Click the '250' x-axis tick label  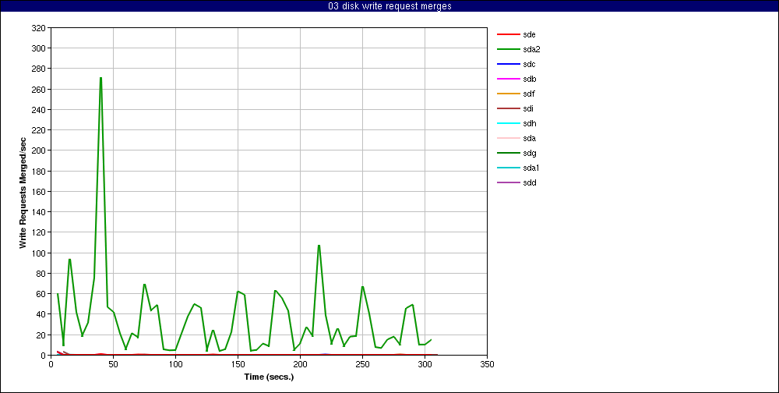363,364
